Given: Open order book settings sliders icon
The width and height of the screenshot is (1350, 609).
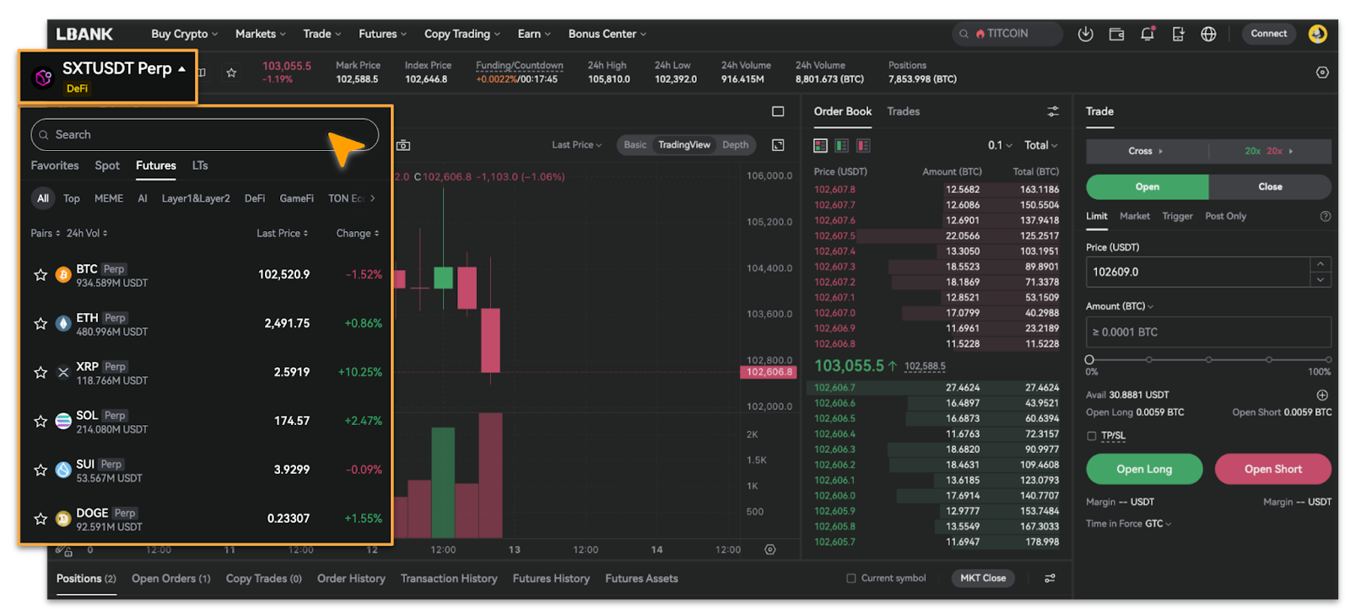Looking at the screenshot, I should 1053,111.
